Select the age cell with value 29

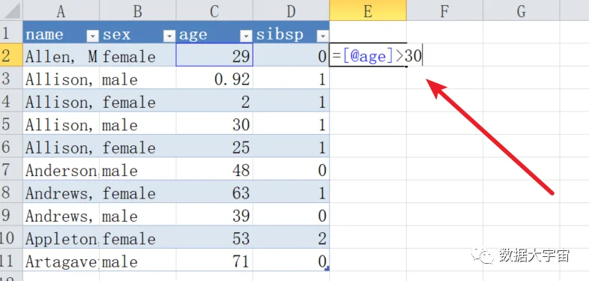[x=214, y=55]
